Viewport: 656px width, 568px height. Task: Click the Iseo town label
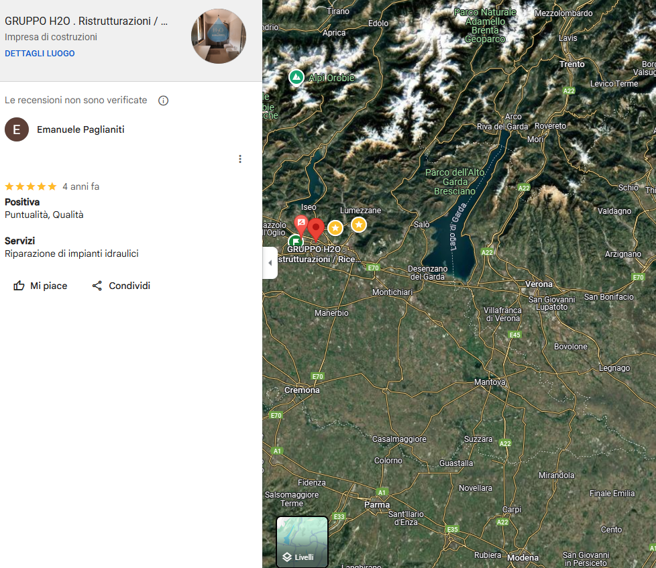point(309,207)
